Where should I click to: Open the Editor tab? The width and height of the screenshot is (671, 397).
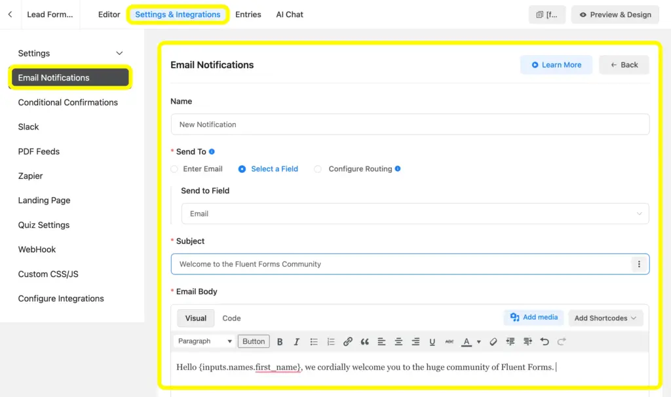point(109,14)
